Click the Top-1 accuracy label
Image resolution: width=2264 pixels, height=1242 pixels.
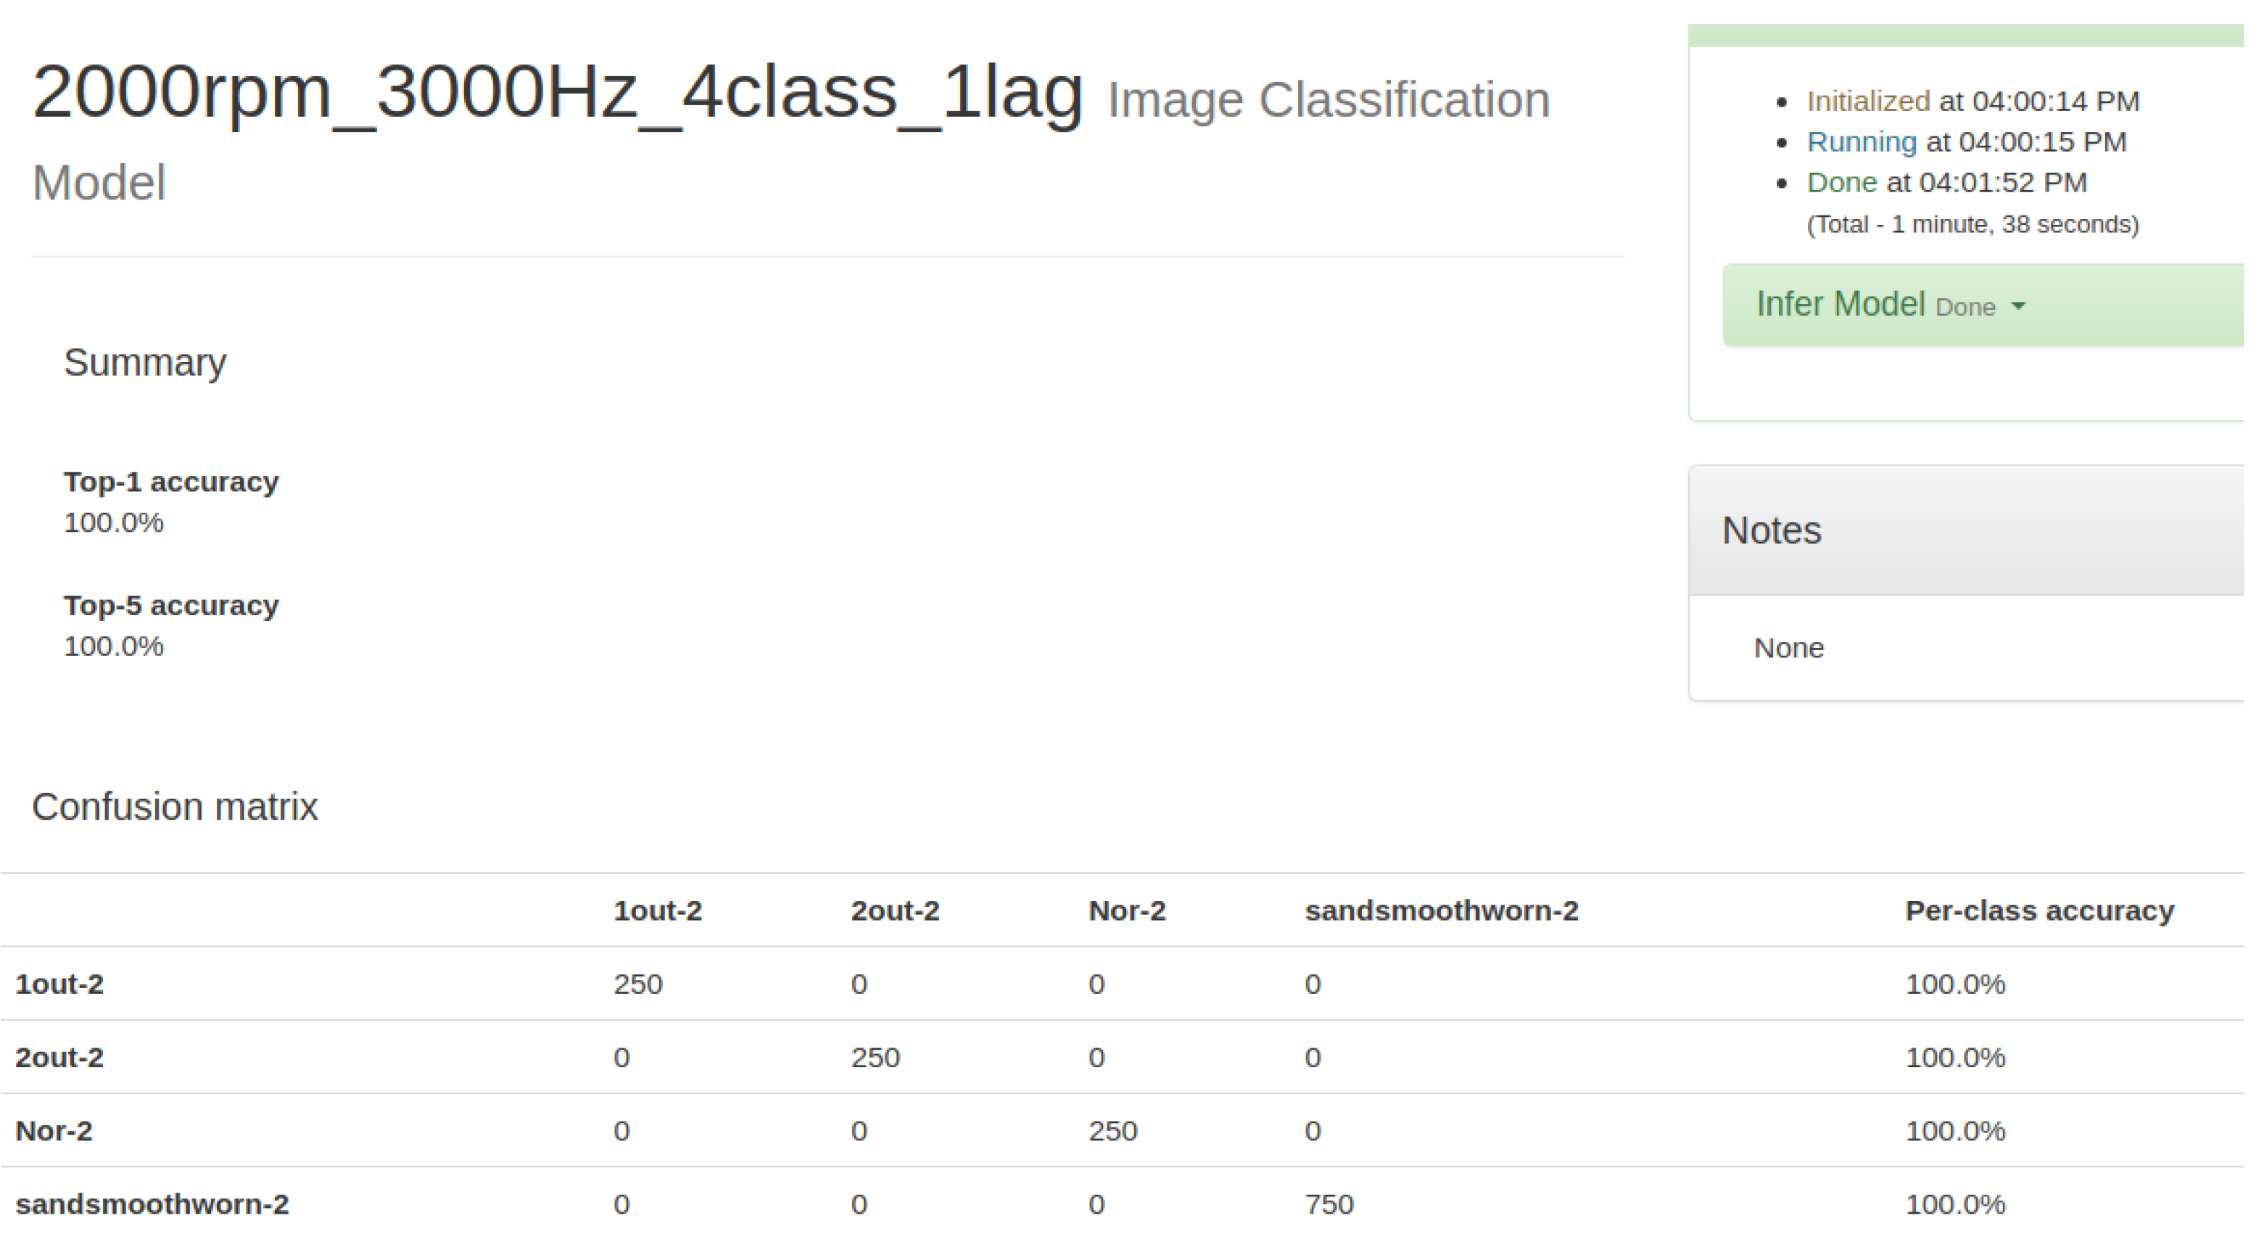(x=171, y=482)
